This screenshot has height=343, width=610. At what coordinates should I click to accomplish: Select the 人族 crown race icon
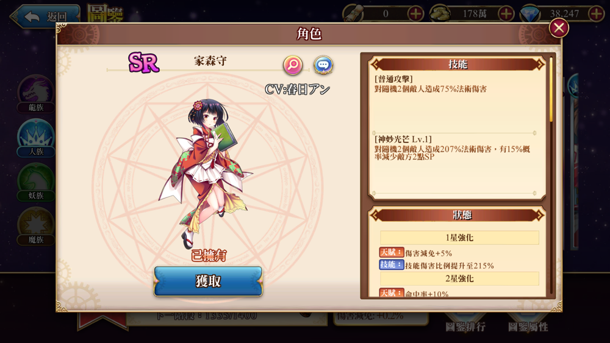coord(36,138)
